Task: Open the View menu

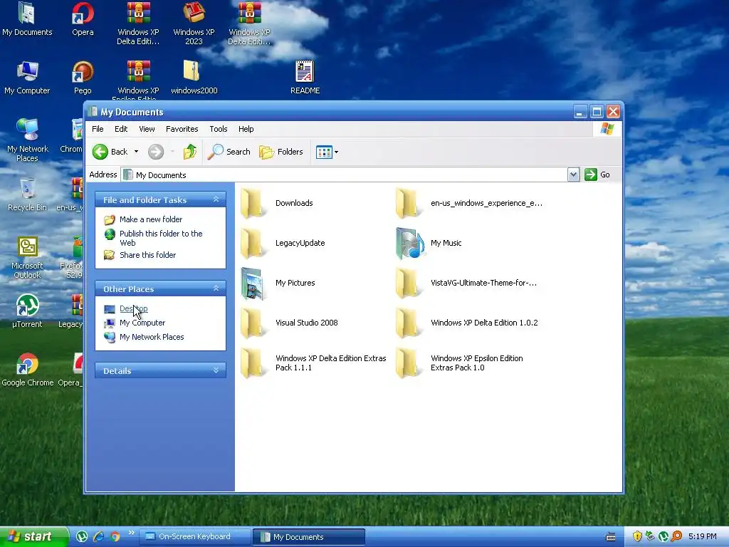Action: 147,129
